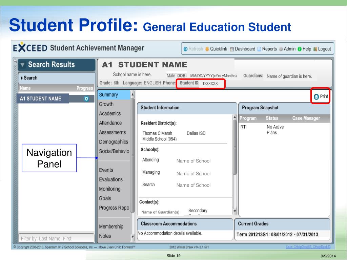Select the Summary navigation tab
This screenshot has width=347, height=260.
tap(114, 95)
